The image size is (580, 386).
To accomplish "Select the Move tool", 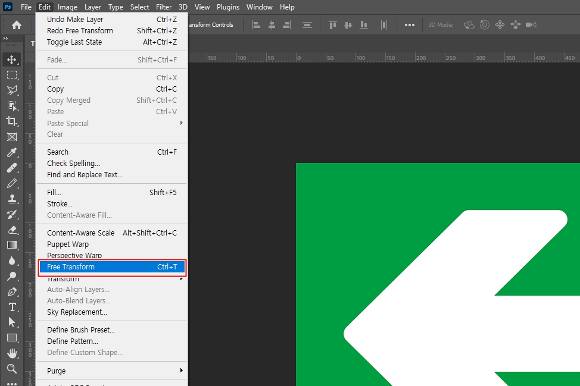I will pos(12,59).
